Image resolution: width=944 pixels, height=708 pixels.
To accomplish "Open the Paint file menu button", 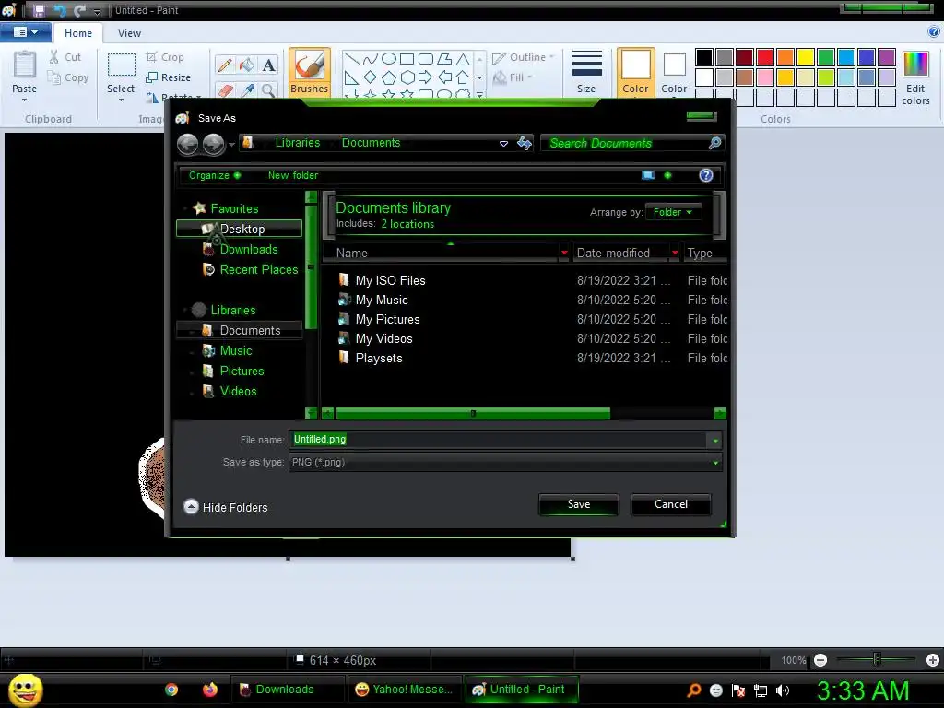I will coord(25,32).
